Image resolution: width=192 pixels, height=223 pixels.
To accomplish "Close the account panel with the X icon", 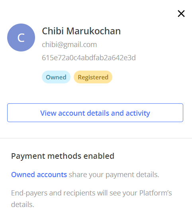I will (181, 14).
